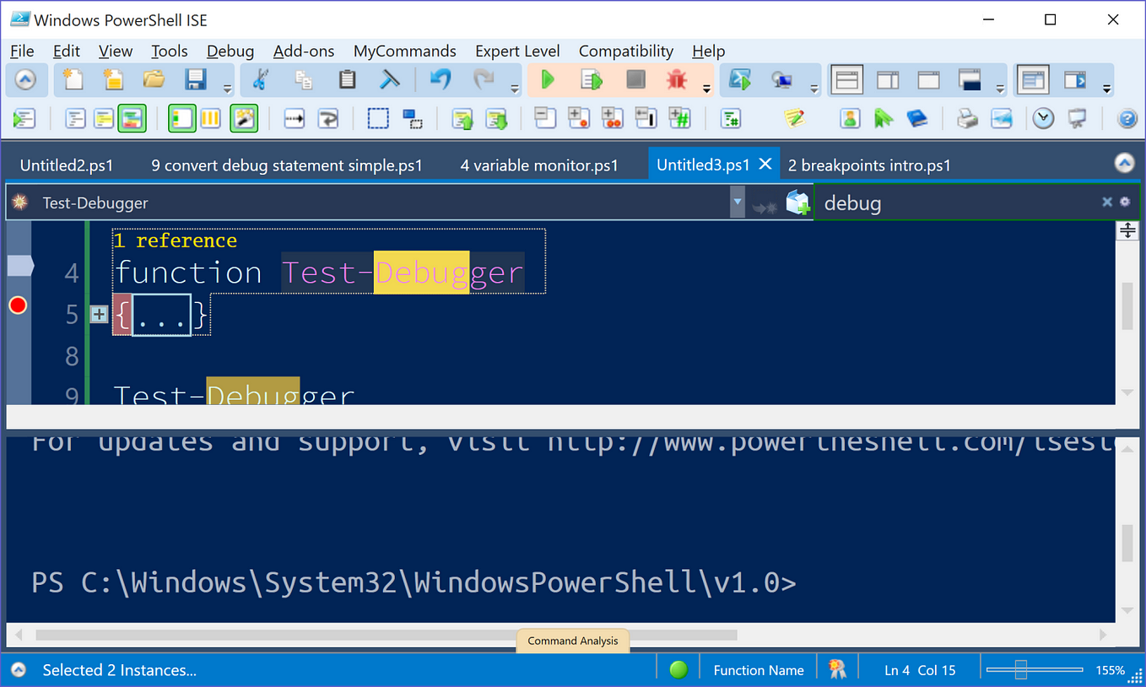Select the Stop Operation icon
The width and height of the screenshot is (1146, 687).
pos(634,79)
